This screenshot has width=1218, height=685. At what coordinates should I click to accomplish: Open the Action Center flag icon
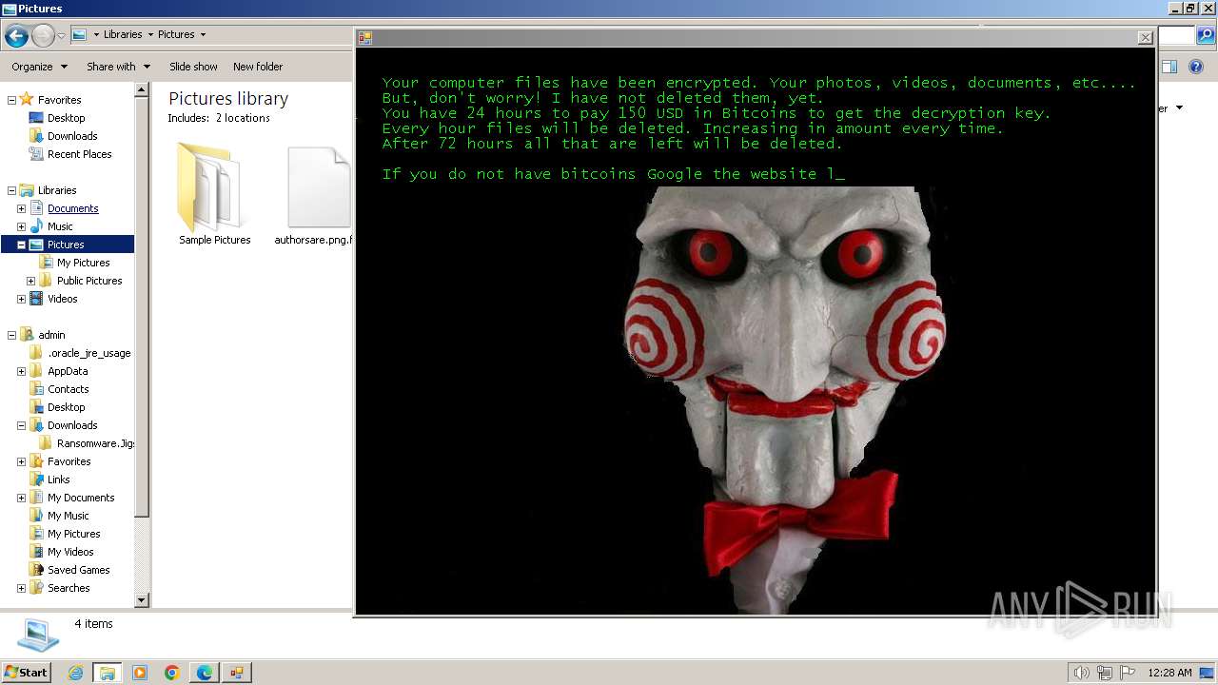pos(1128,673)
